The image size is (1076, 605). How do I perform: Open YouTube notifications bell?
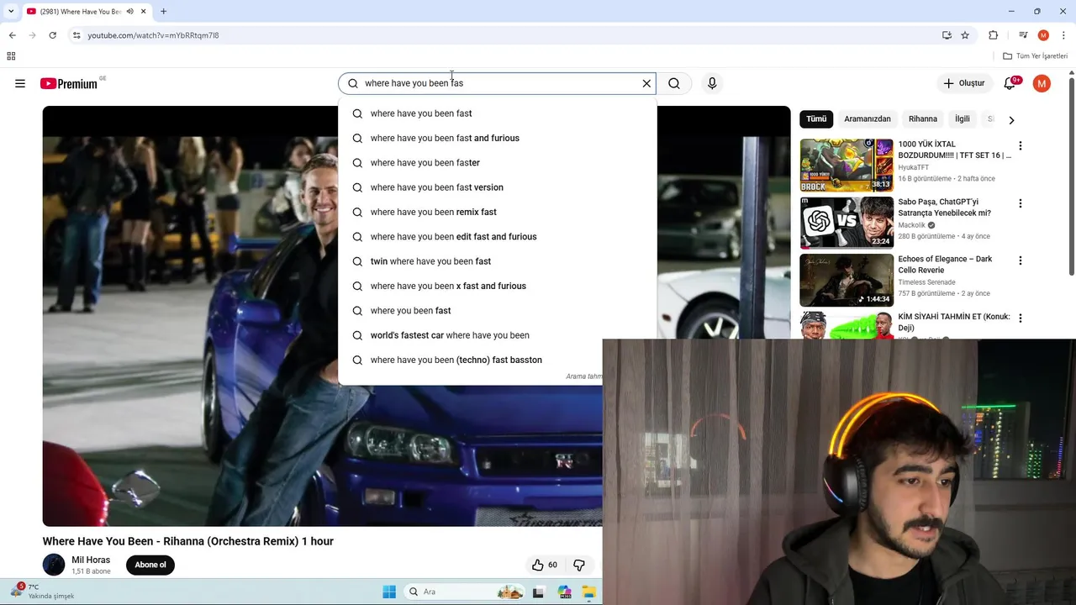pyautogui.click(x=1010, y=83)
